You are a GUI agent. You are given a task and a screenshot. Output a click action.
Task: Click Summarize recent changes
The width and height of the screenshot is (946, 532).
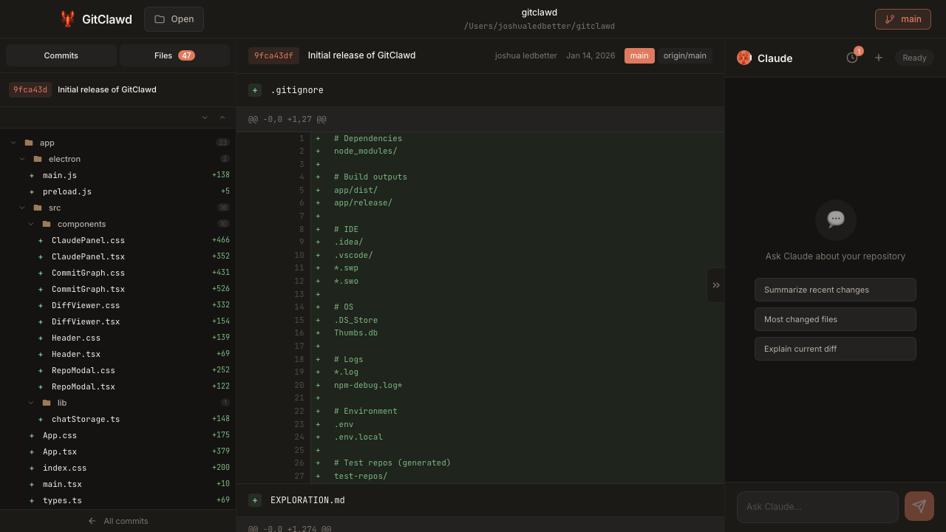pyautogui.click(x=835, y=290)
